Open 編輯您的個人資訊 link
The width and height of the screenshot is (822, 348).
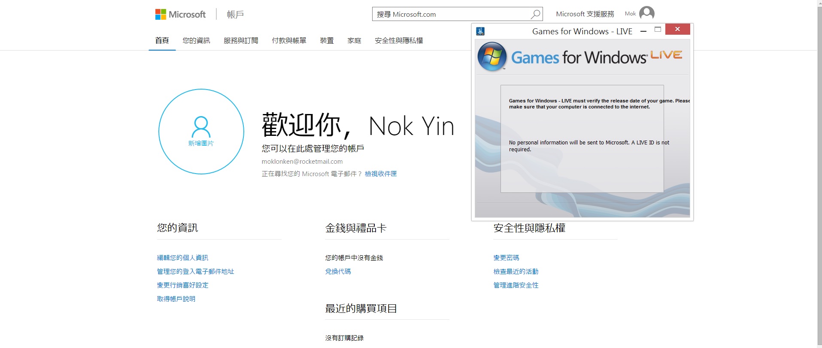(182, 258)
